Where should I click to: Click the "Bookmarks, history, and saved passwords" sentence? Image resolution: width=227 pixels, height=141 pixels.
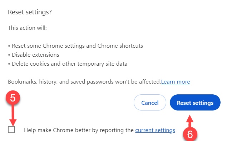(84, 82)
